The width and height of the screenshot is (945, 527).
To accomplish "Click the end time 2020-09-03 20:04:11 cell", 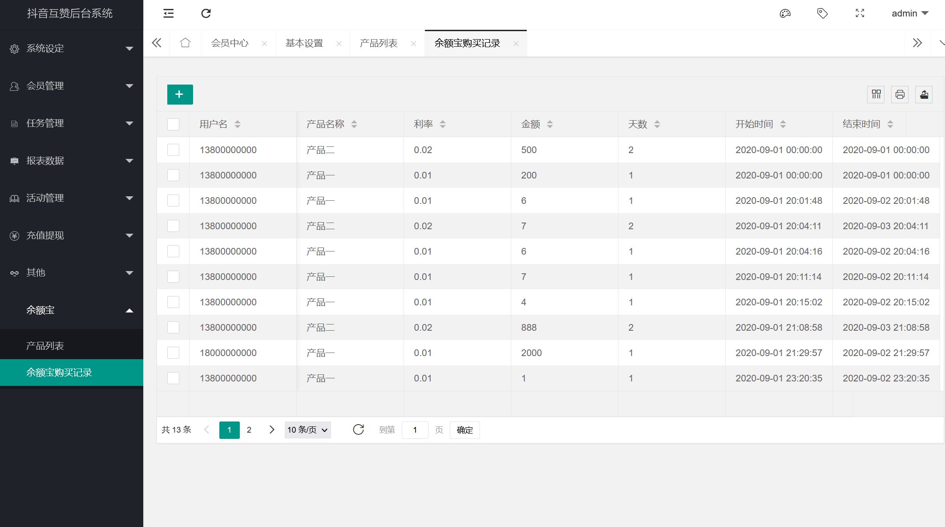I will pyautogui.click(x=885, y=226).
